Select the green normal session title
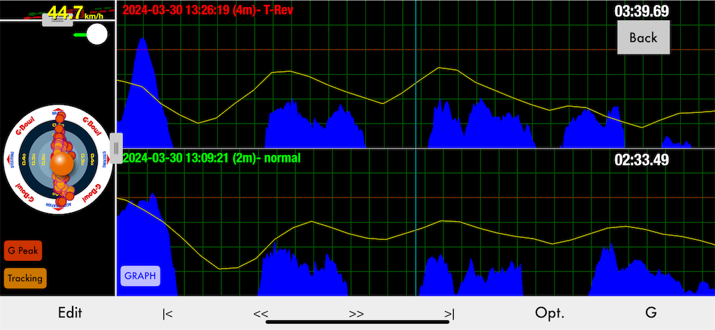The width and height of the screenshot is (715, 330). (212, 158)
